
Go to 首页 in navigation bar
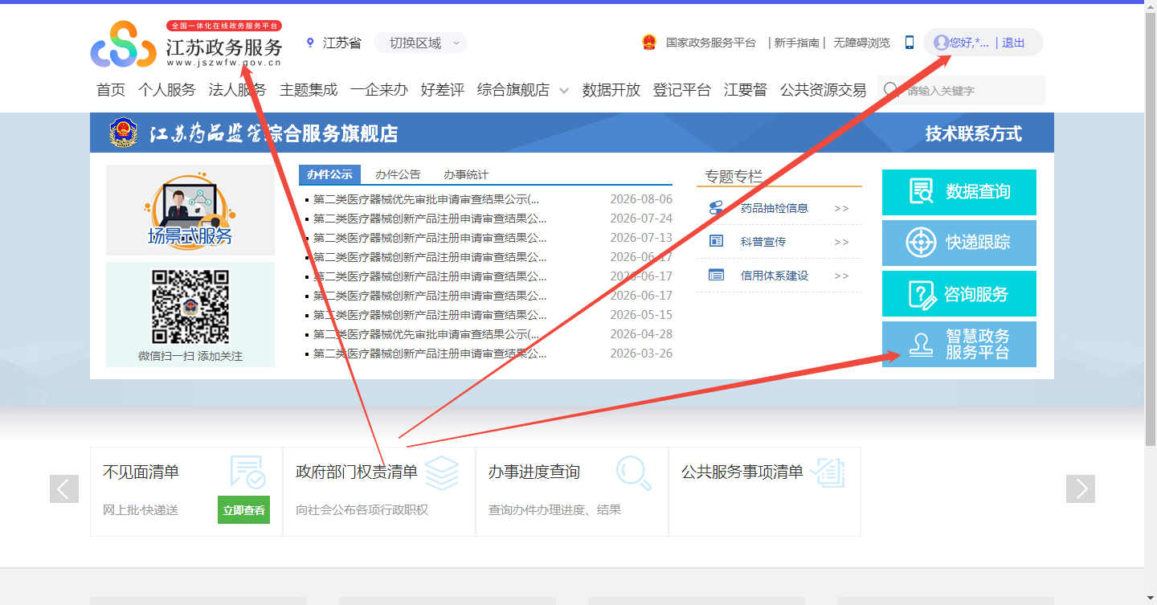point(111,90)
